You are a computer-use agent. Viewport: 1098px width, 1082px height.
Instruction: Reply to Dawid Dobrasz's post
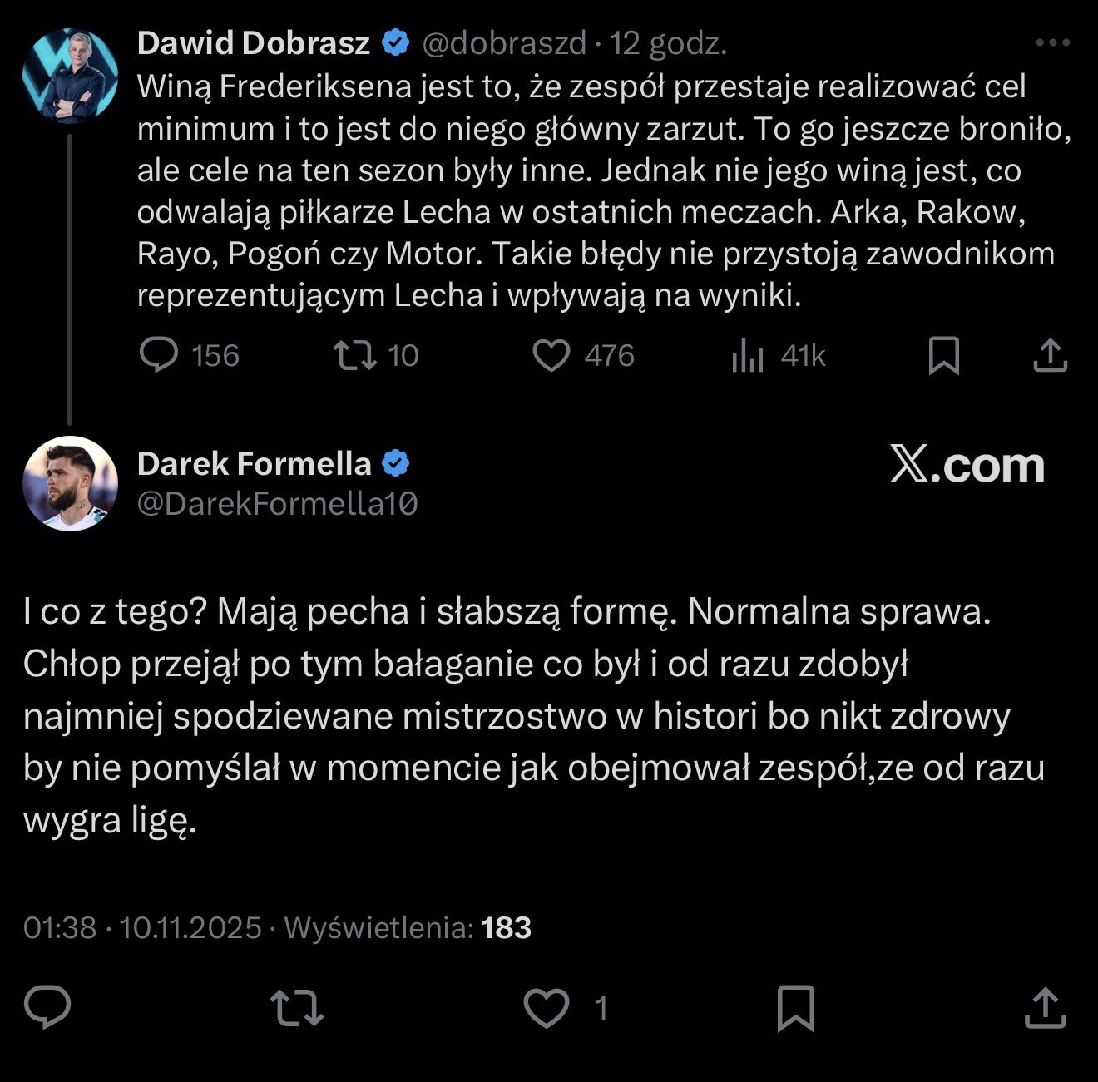[x=159, y=356]
